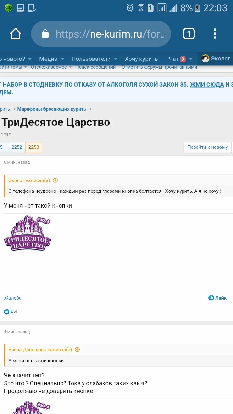This screenshot has width=233, height=414.
Task: Open the Медиа menu
Action: pyautogui.click(x=48, y=59)
